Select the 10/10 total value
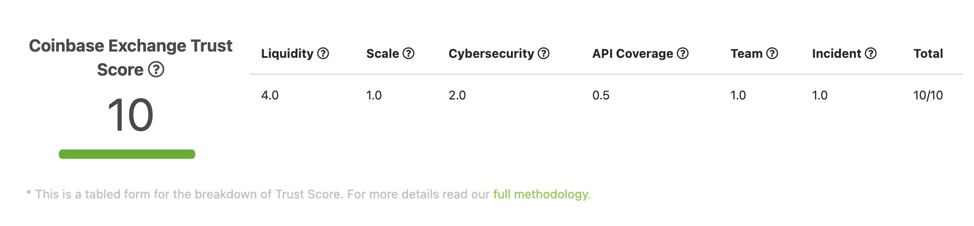Viewport: 974px width, 226px height. click(x=928, y=95)
